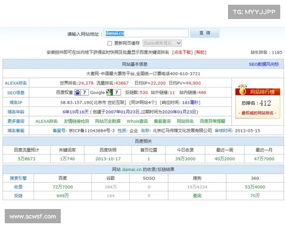Click the website address input field

point(146,33)
